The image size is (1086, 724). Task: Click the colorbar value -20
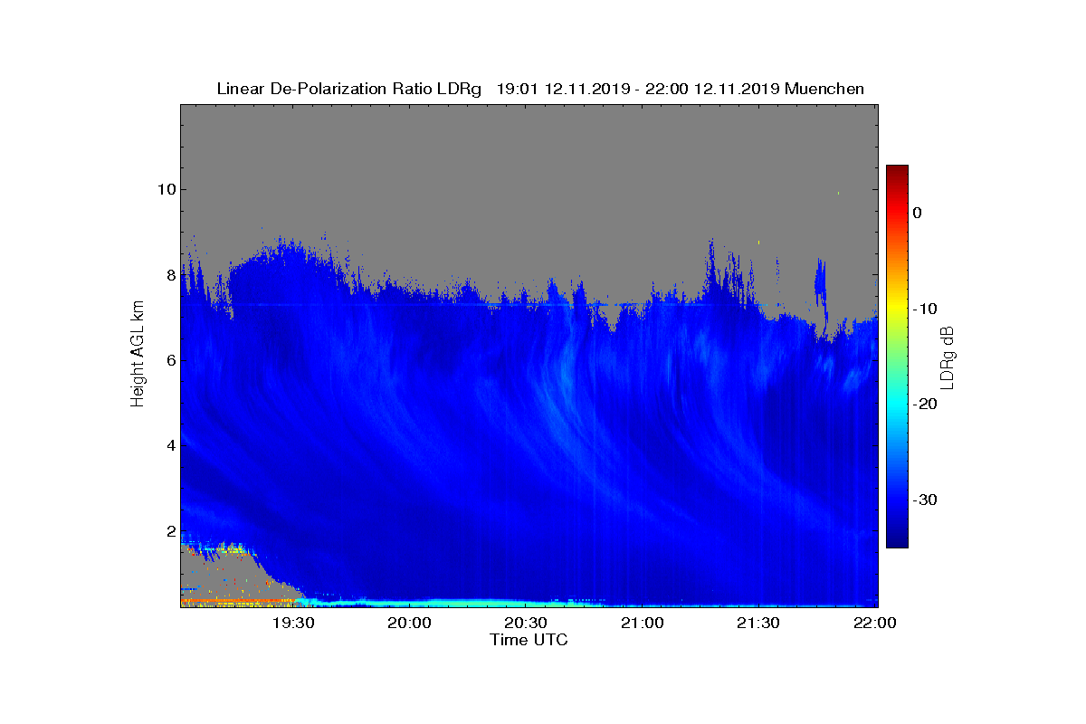[925, 404]
